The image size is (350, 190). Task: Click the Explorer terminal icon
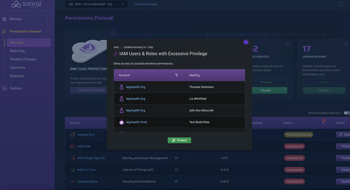click(4, 88)
